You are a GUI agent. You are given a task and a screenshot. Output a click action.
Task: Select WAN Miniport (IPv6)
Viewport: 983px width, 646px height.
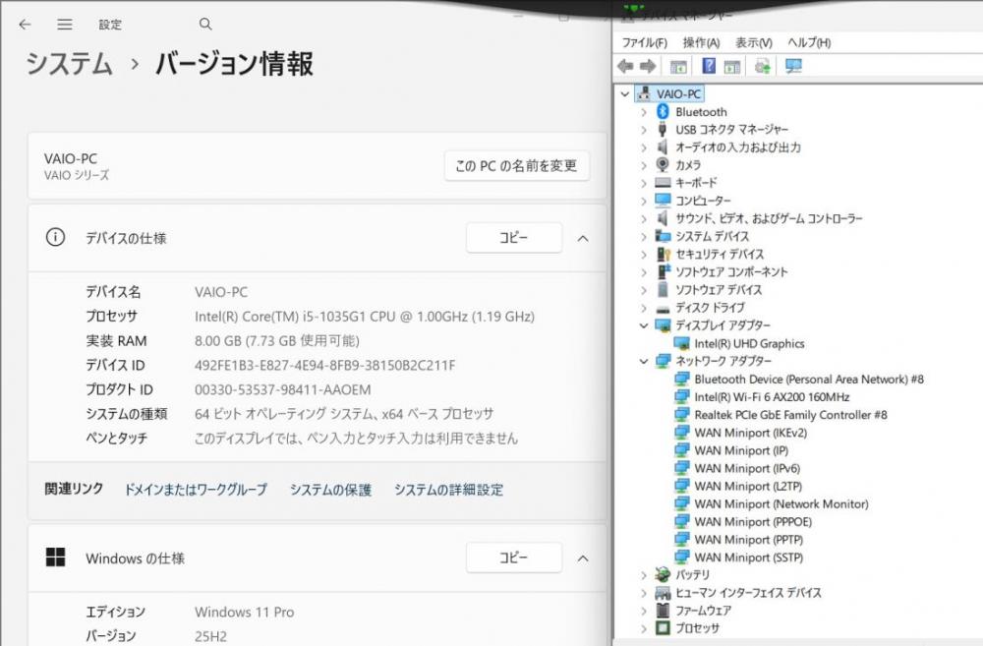[747, 468]
